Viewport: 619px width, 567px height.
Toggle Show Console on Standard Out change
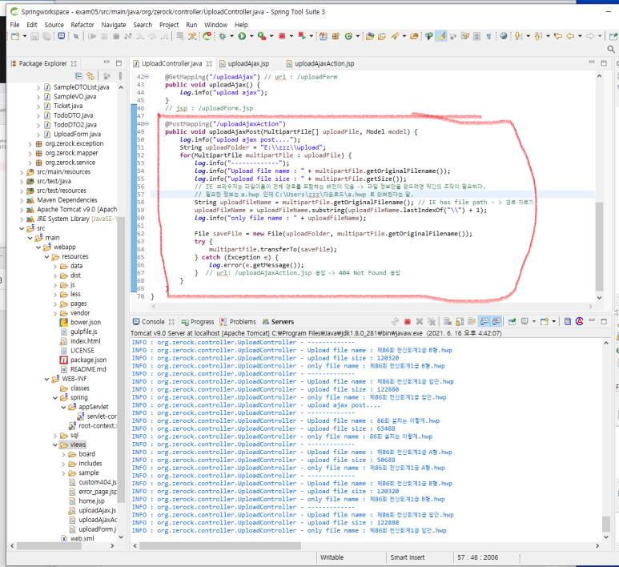click(x=484, y=322)
